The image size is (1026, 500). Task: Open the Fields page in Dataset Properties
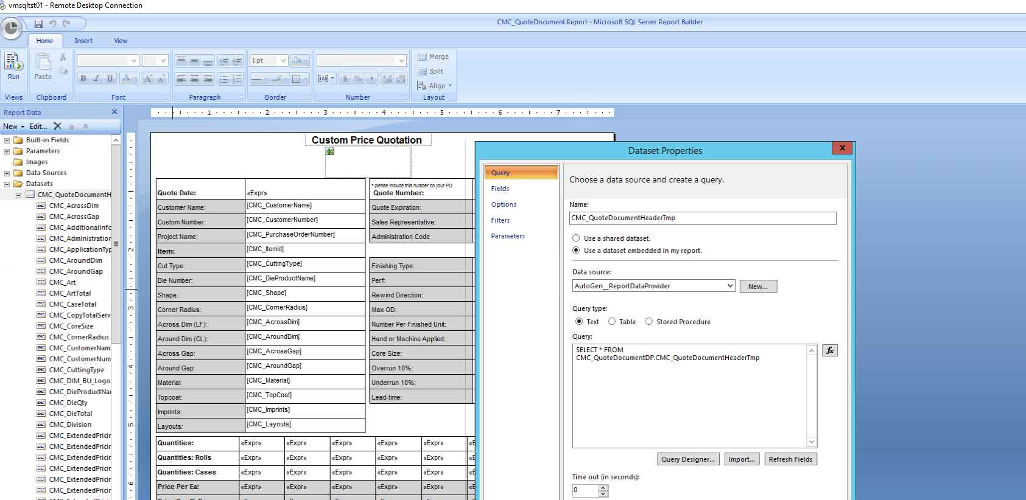[500, 189]
